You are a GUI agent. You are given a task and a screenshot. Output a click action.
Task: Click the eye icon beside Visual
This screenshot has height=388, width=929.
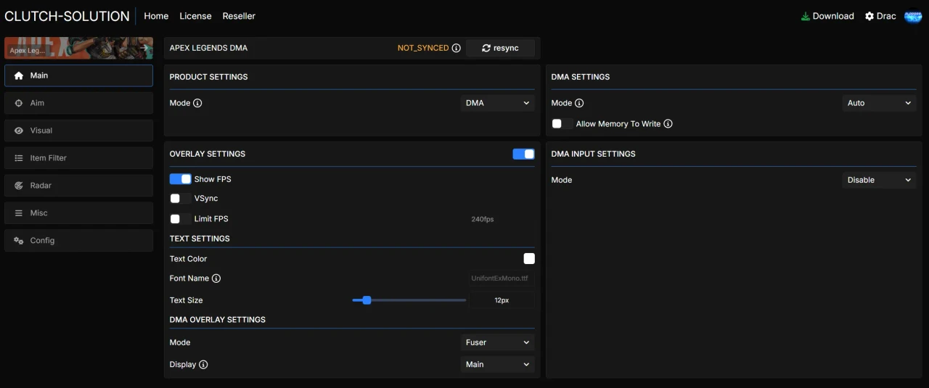pos(19,131)
